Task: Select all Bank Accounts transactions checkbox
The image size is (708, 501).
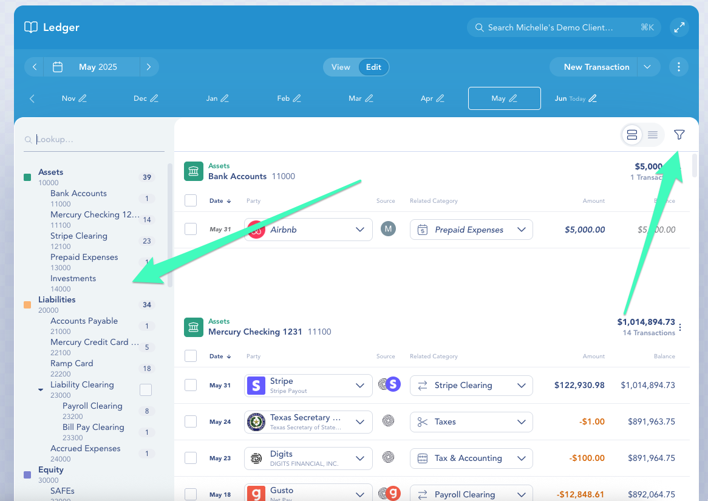Action: [191, 200]
